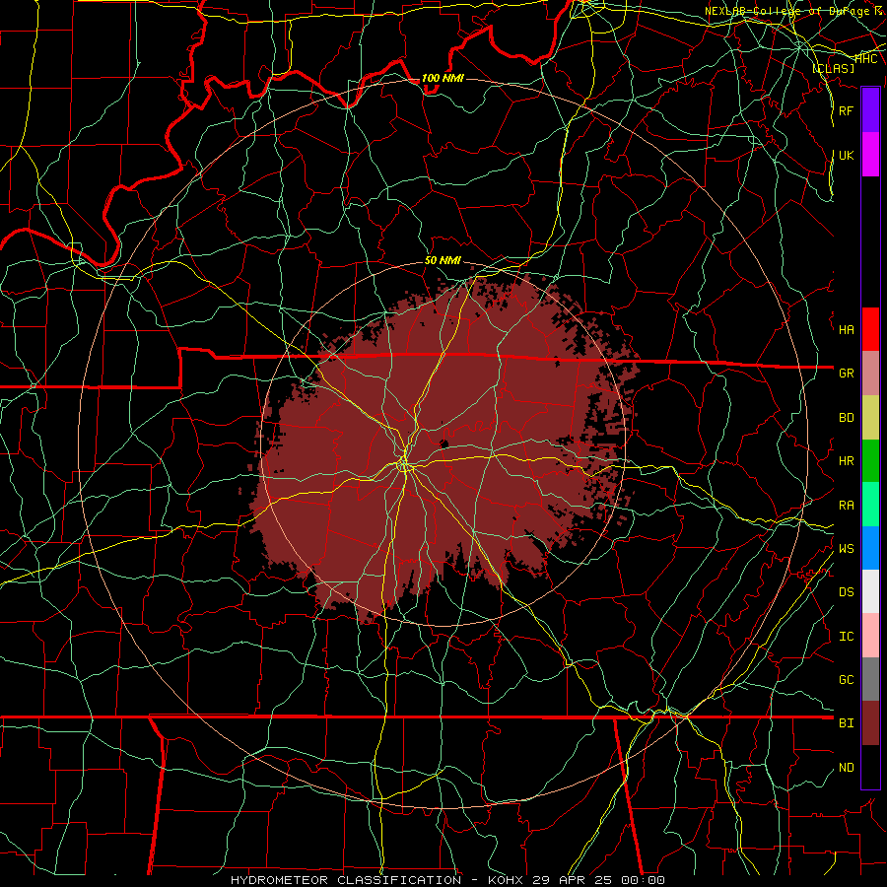Screen dimensions: 887x887
Task: Click the dark green HR legend swatch
Action: (x=870, y=461)
